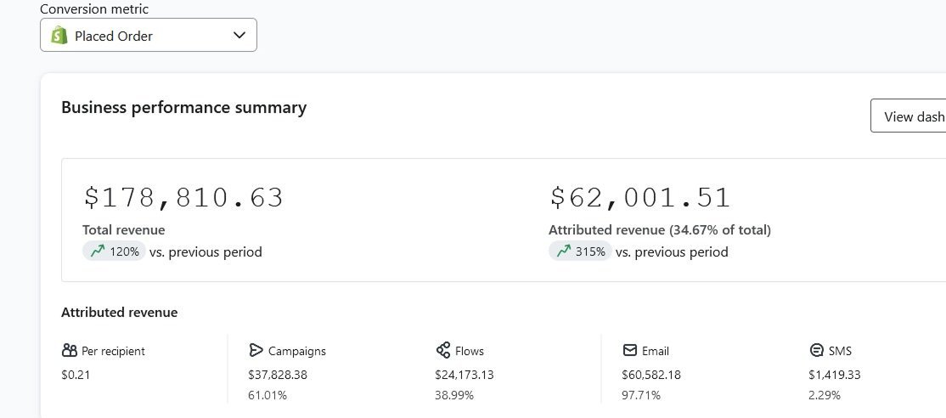Click the View dashboard button

[908, 116]
